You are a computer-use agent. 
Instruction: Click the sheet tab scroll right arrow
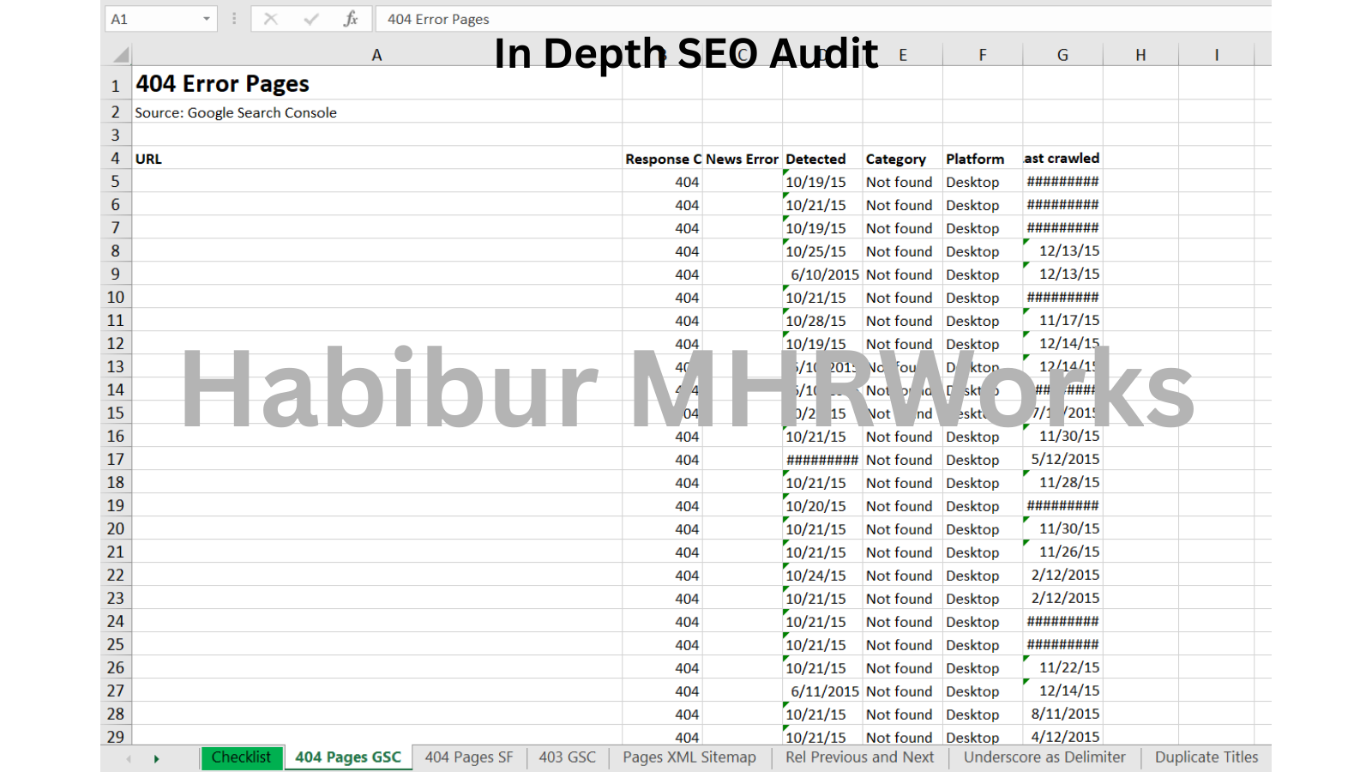pyautogui.click(x=156, y=758)
